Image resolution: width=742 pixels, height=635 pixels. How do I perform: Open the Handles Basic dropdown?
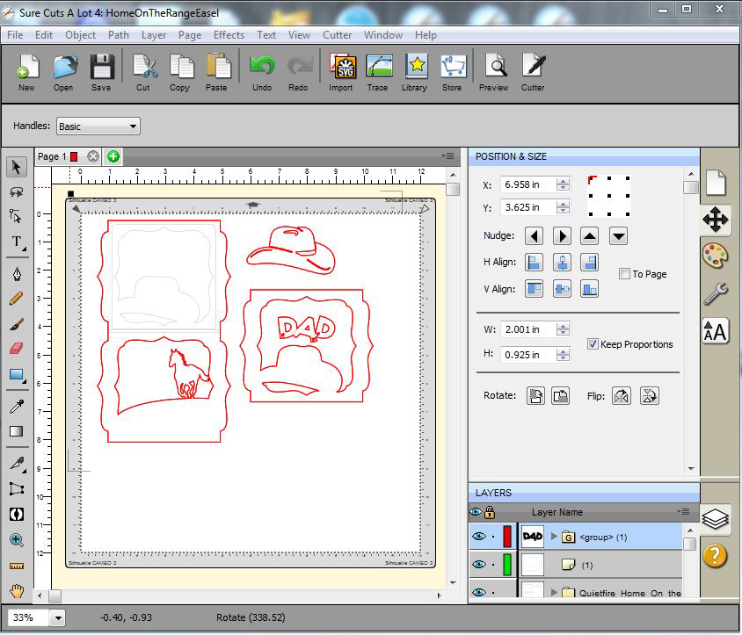pyautogui.click(x=98, y=126)
